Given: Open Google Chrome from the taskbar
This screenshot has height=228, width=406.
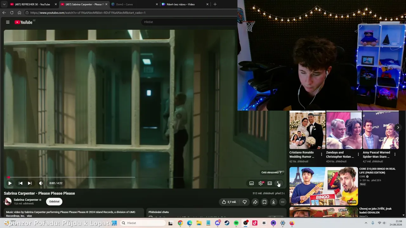Looking at the screenshot, I should [x=180, y=223].
